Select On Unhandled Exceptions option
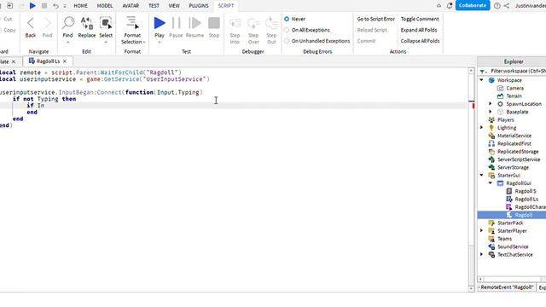 click(x=287, y=41)
